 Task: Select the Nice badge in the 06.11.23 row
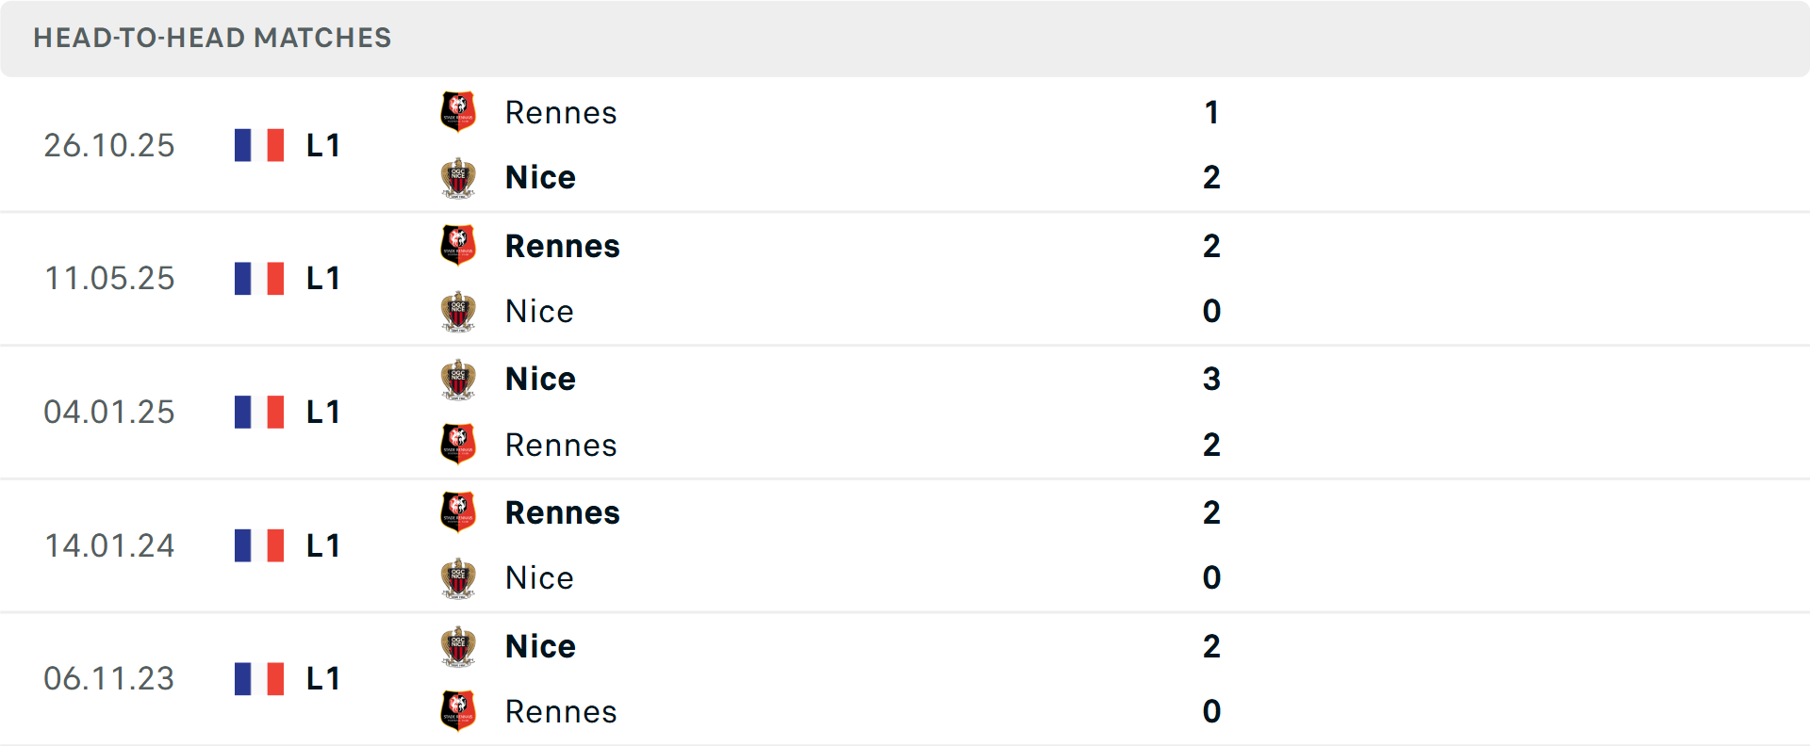pyautogui.click(x=458, y=646)
